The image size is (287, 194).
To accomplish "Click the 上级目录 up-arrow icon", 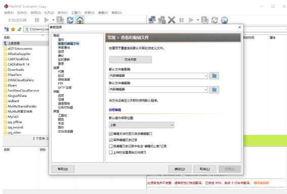I will (x=5, y=43).
